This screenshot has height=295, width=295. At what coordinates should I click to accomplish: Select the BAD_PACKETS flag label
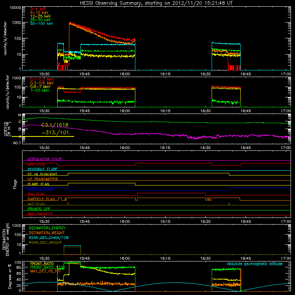coord(40,214)
